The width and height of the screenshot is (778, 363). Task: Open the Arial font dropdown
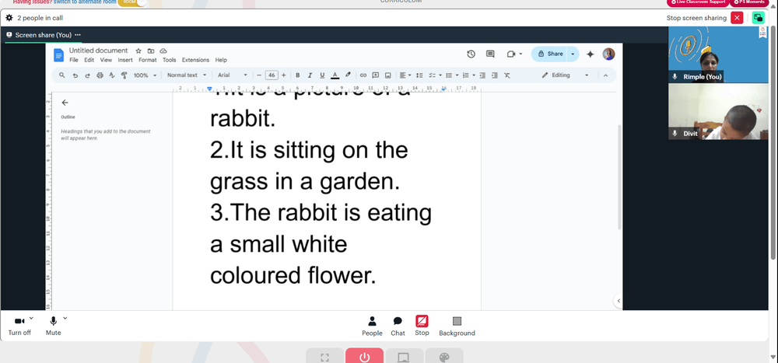point(232,75)
